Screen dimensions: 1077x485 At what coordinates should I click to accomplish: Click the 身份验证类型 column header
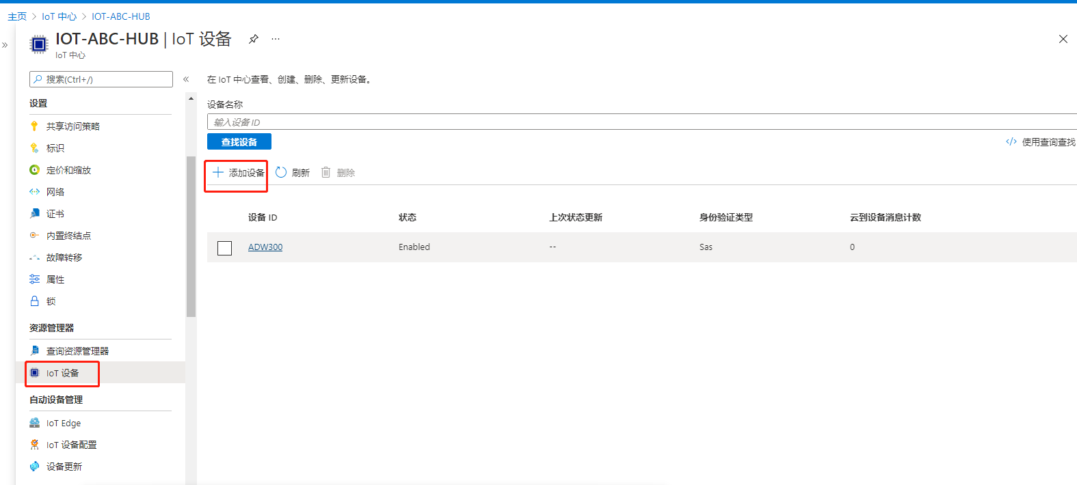[x=726, y=217]
